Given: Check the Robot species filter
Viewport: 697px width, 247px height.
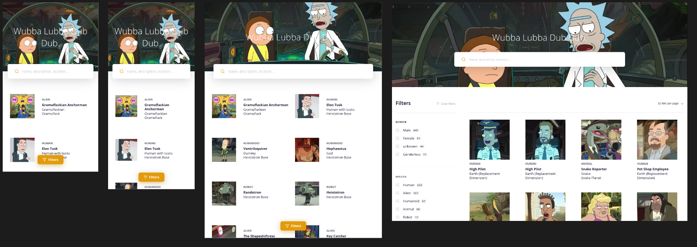Looking at the screenshot, I should pos(397,217).
